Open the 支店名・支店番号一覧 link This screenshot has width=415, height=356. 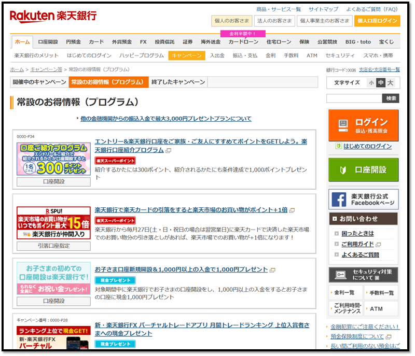coord(379,69)
